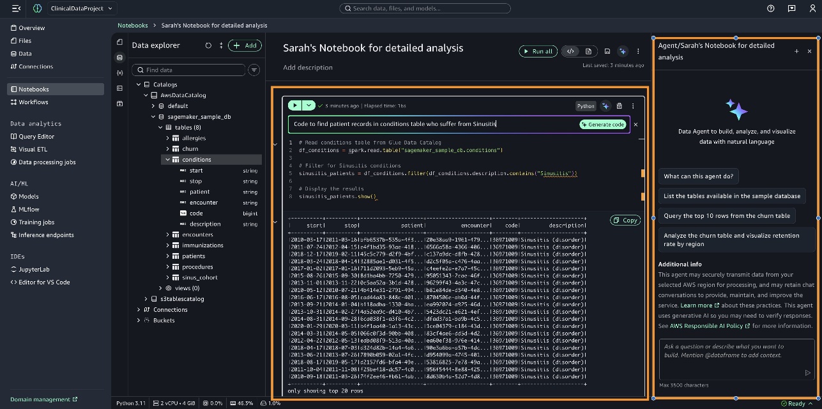Switch notebook to code view toggle
The height and width of the screenshot is (409, 822).
tap(571, 51)
